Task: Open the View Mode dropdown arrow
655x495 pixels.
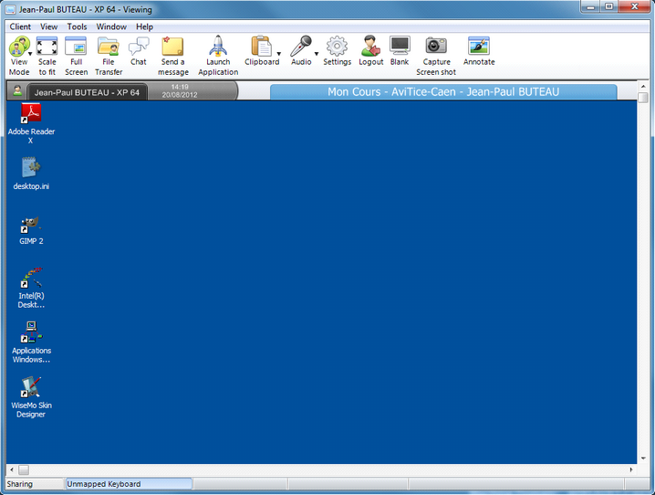Action: click(x=30, y=54)
